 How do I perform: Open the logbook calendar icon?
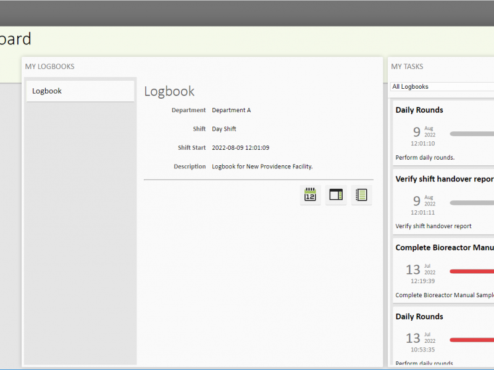(x=310, y=195)
